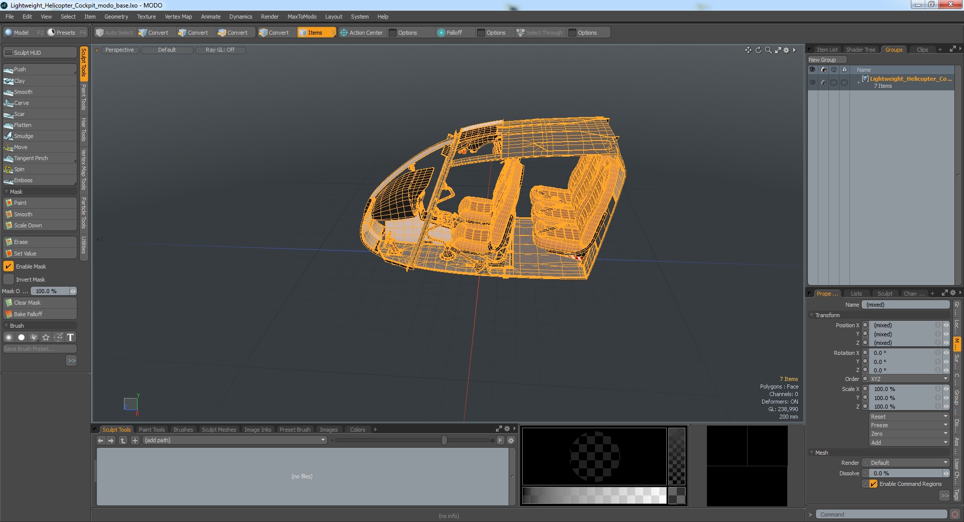This screenshot has height=522, width=964.
Task: Open the add path dropdown
Action: tap(235, 440)
